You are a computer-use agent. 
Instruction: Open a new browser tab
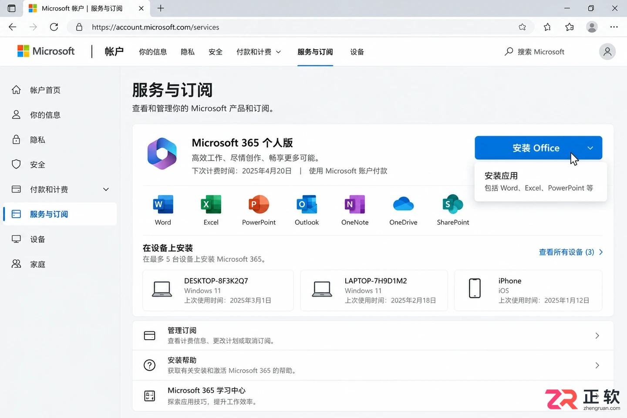tap(161, 8)
